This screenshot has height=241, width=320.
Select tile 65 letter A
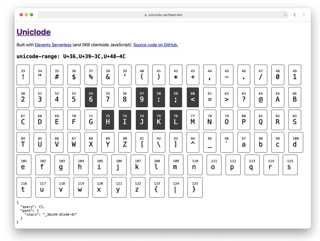[x=278, y=97]
